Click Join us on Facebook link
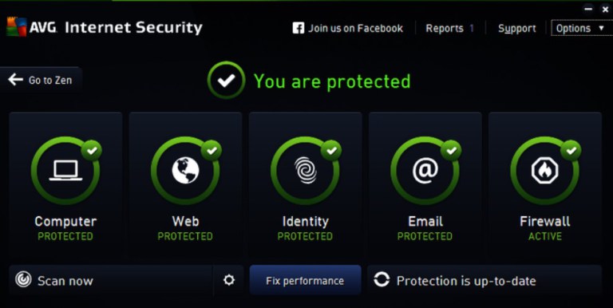This screenshot has height=308, width=613. (x=355, y=28)
